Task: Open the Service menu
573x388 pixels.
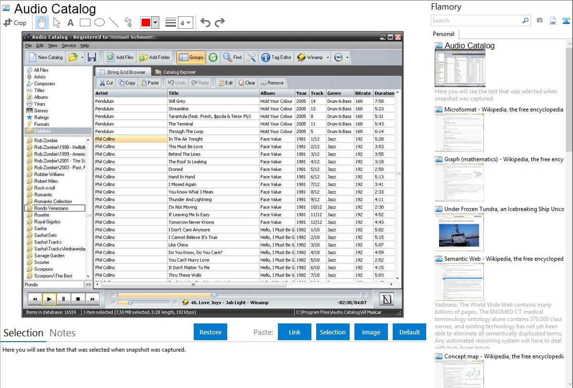Action: 69,46
